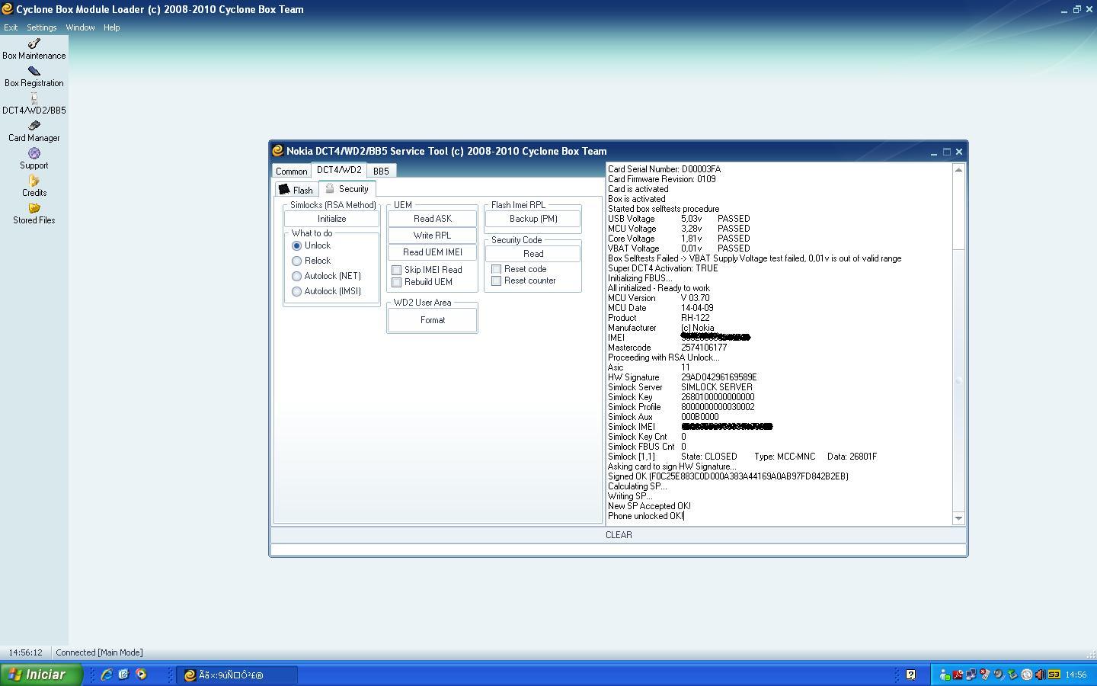Show the Credits section
Viewport: 1097px width, 686px height.
click(34, 187)
